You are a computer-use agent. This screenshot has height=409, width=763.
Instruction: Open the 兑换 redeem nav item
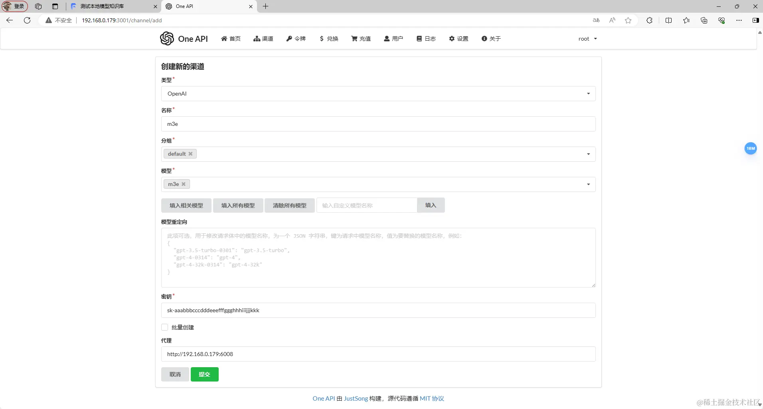pyautogui.click(x=329, y=39)
